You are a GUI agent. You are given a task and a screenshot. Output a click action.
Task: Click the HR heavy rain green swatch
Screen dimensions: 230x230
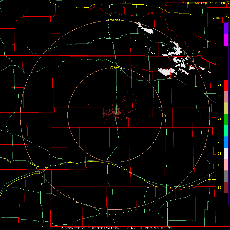click(226, 119)
